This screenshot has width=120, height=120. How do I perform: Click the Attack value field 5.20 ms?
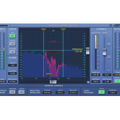coord(47,93)
